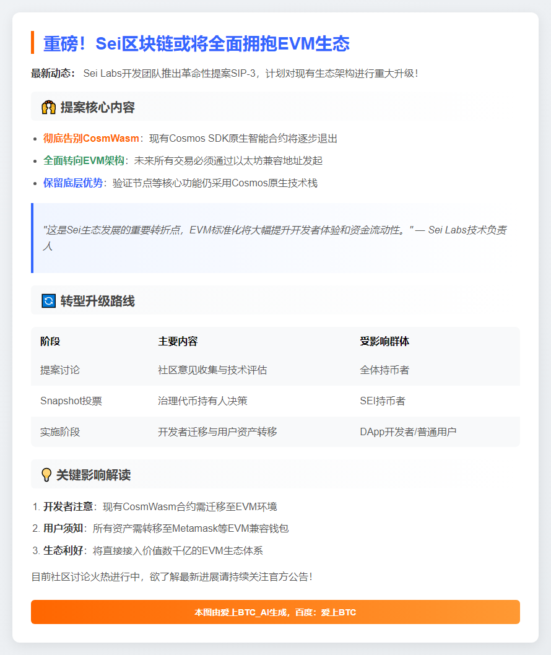Click bold list label 生态利好
The width and height of the screenshot is (551, 655).
pyautogui.click(x=63, y=550)
